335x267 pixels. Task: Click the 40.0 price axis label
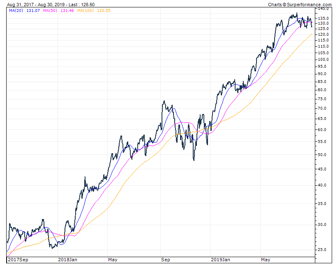[322, 185]
